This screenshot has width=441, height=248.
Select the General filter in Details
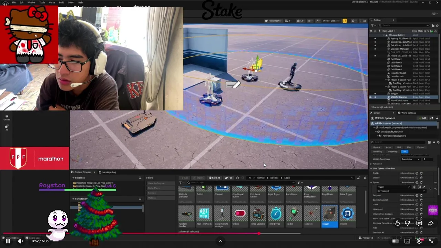pos(377,147)
